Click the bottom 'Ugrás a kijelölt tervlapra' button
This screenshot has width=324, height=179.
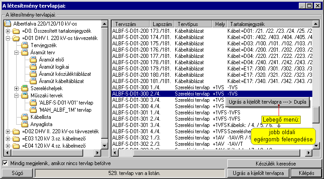[258, 173]
